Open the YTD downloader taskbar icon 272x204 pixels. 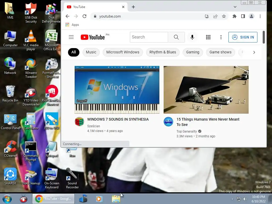click(x=23, y=199)
